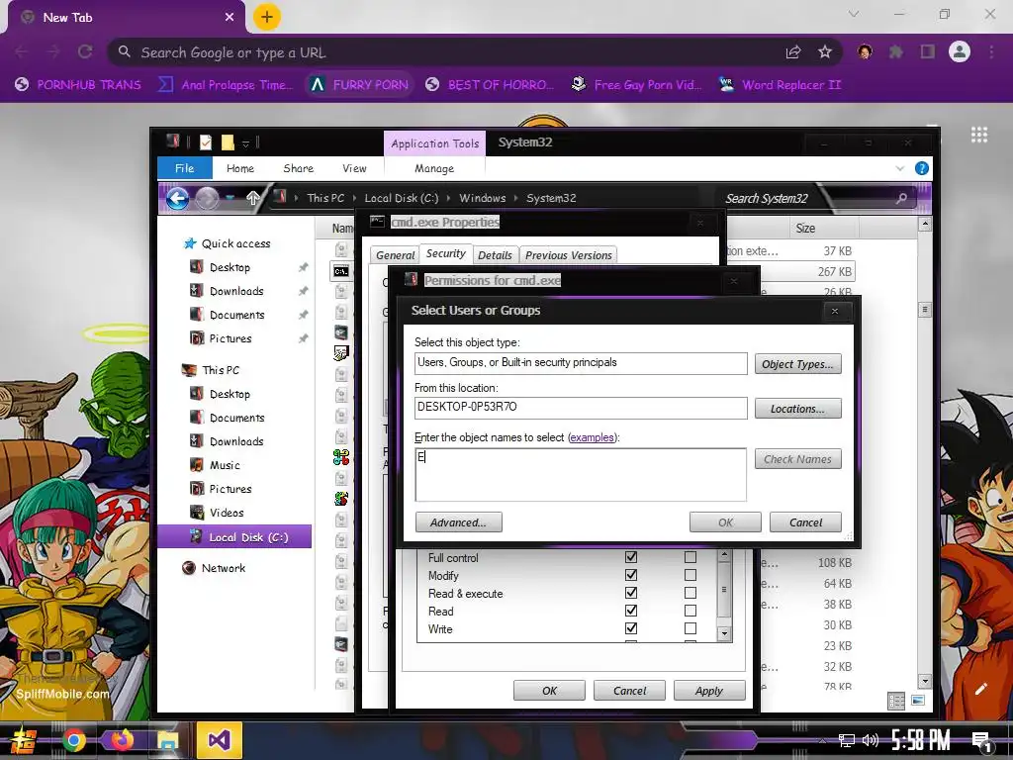
Task: Switch Explorer to large icons view
Action: click(x=917, y=701)
